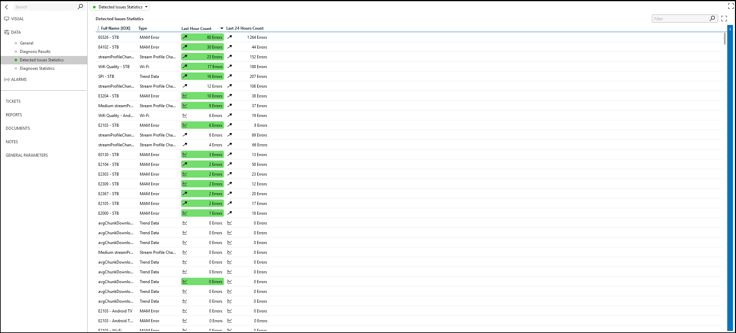This screenshot has width=736, height=333.
Task: Click Trend Data type on SPI - STB row
Action: (149, 77)
